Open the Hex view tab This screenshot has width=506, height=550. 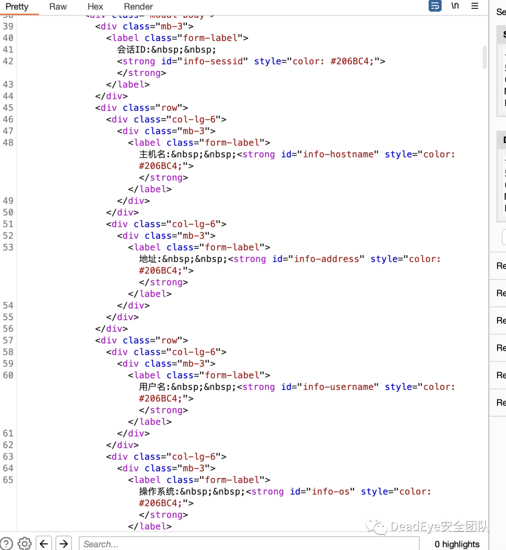[x=95, y=7]
